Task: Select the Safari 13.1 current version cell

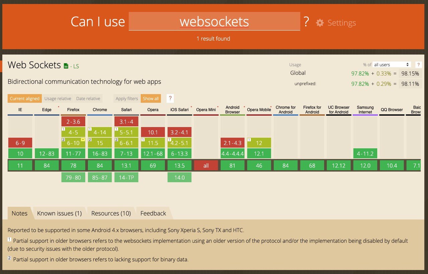Action: click(126, 165)
